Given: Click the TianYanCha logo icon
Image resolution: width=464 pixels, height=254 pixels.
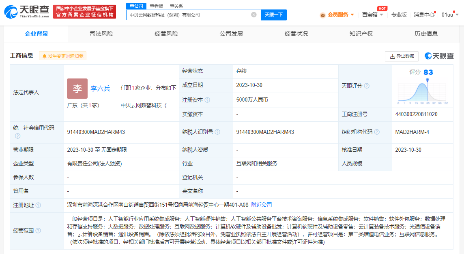Looking at the screenshot, I should [11, 12].
